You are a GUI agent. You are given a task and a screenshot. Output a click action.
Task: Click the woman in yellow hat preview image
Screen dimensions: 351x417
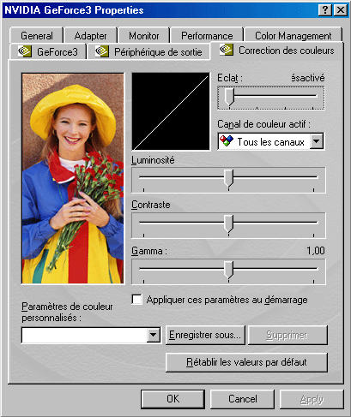(x=73, y=178)
